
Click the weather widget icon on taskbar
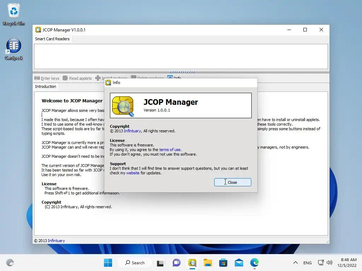point(10,263)
